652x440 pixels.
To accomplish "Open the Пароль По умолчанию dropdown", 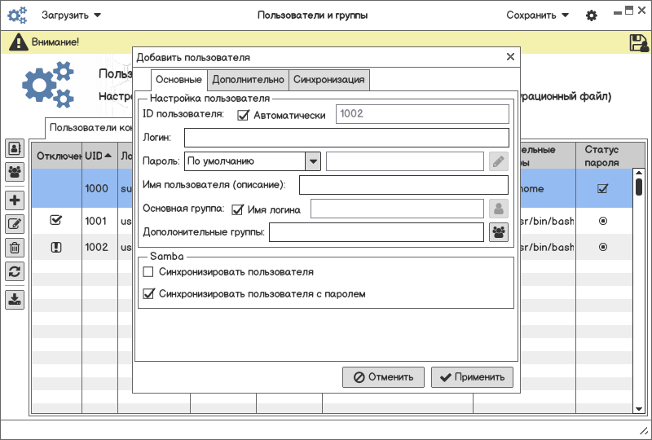I will (x=253, y=161).
